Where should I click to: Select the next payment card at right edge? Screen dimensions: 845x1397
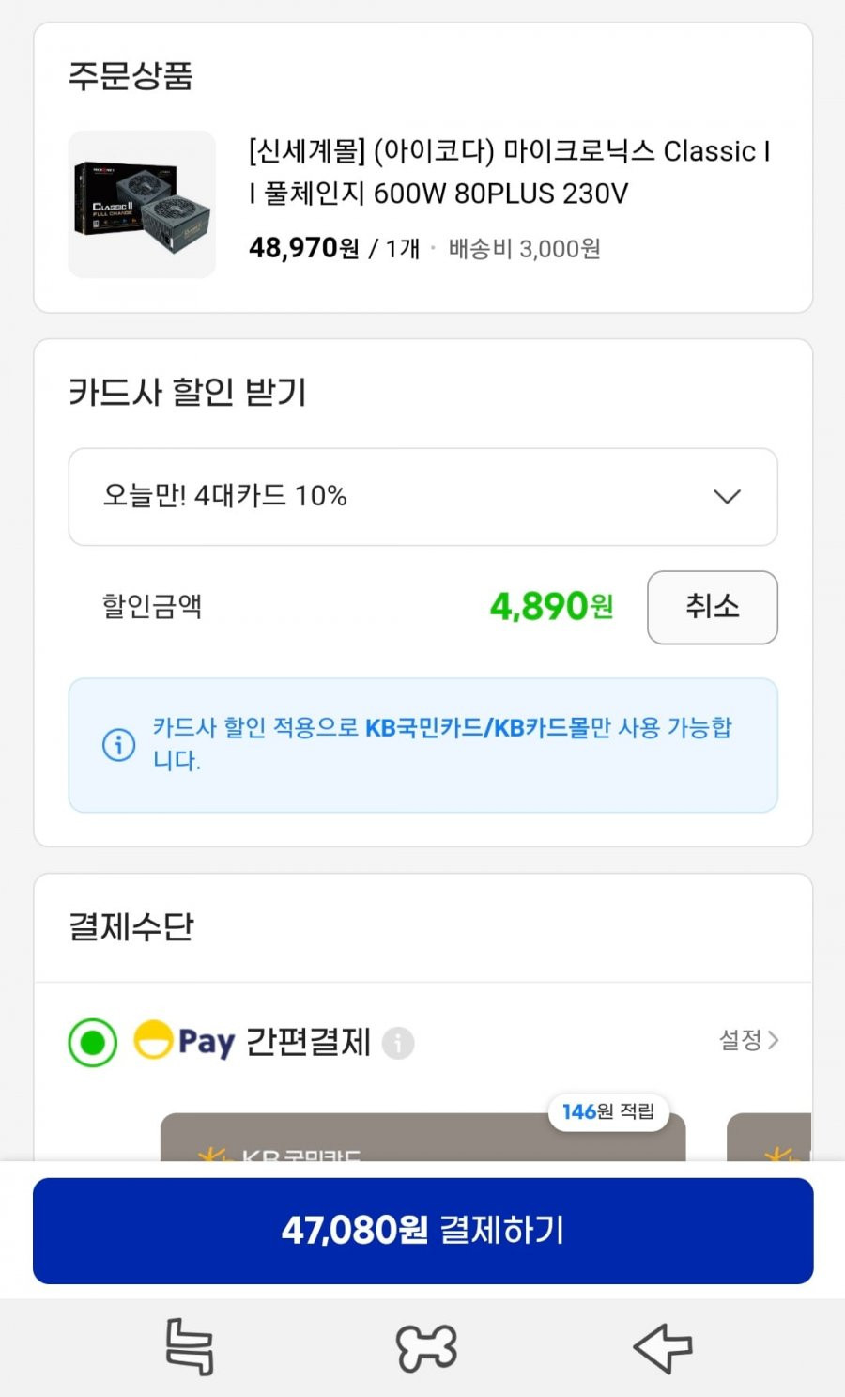click(769, 1138)
